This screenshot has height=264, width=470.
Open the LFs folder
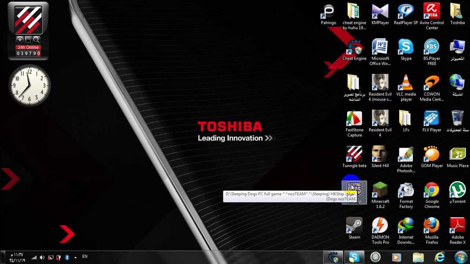(x=406, y=121)
